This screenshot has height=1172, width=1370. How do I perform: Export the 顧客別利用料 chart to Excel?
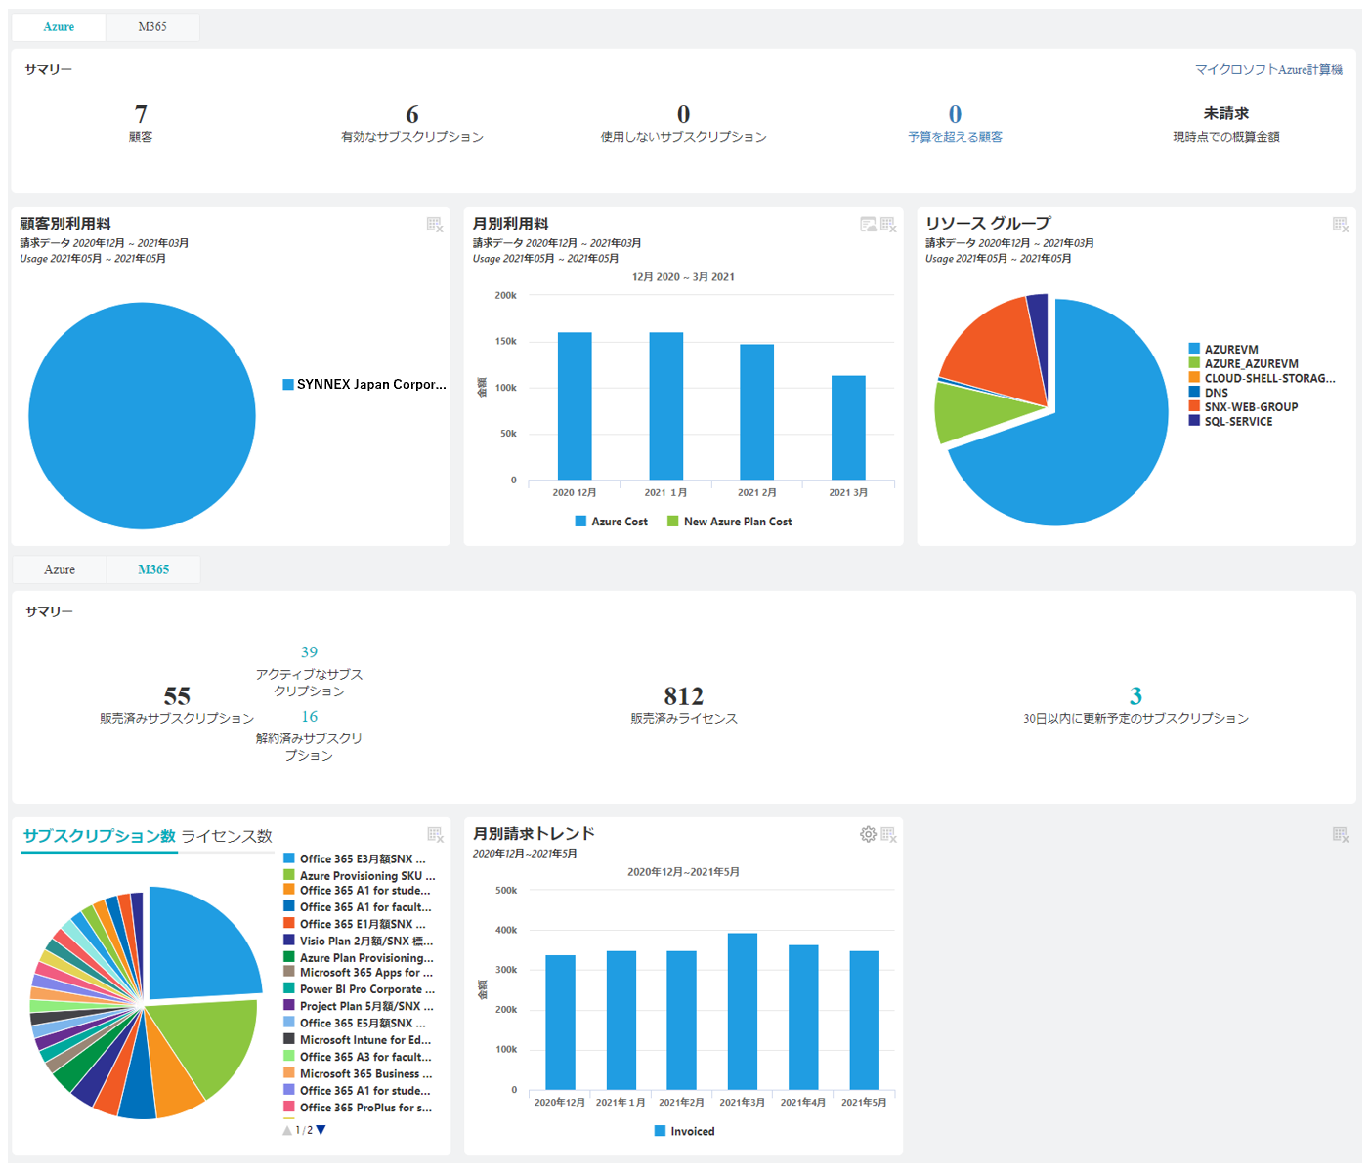(x=435, y=225)
